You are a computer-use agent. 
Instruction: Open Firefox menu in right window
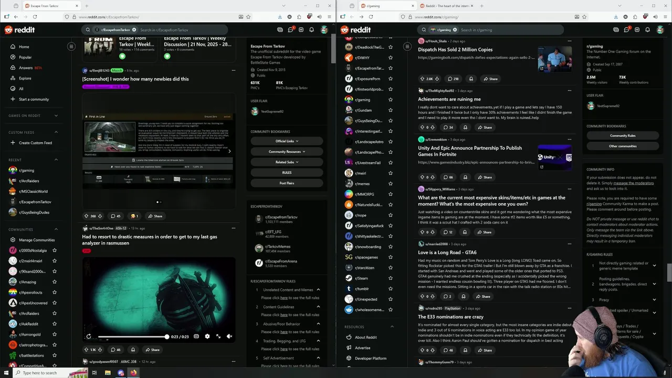click(x=665, y=17)
